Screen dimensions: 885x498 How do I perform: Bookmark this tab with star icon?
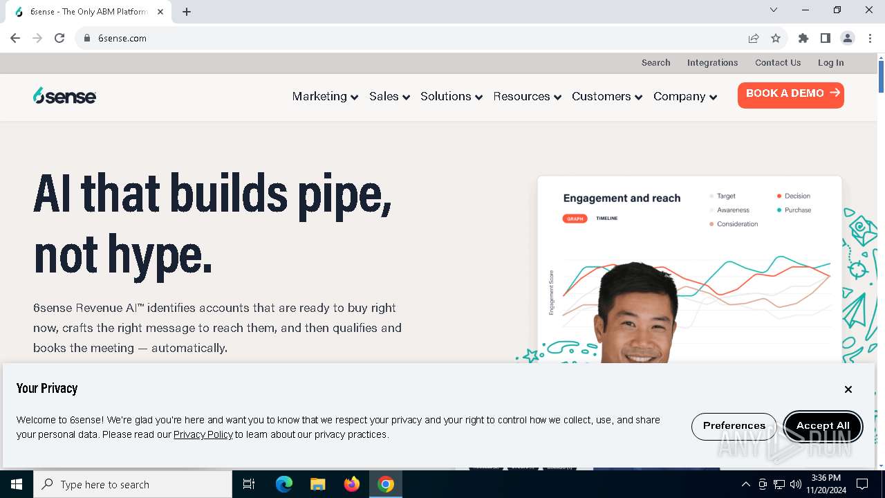point(776,38)
